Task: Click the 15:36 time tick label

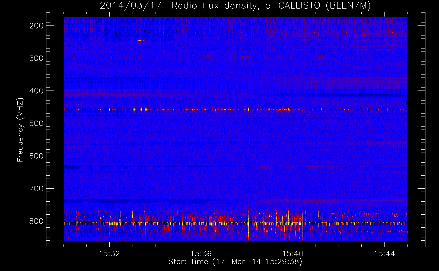Action: point(201,254)
